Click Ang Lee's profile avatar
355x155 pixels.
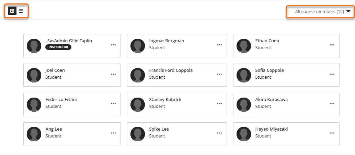pos(34,133)
